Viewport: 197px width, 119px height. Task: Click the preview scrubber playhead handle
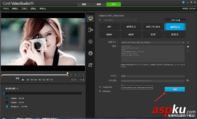tap(68, 73)
